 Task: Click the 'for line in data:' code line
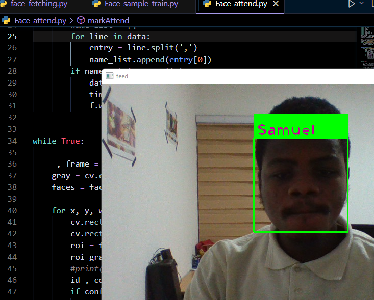[110, 37]
